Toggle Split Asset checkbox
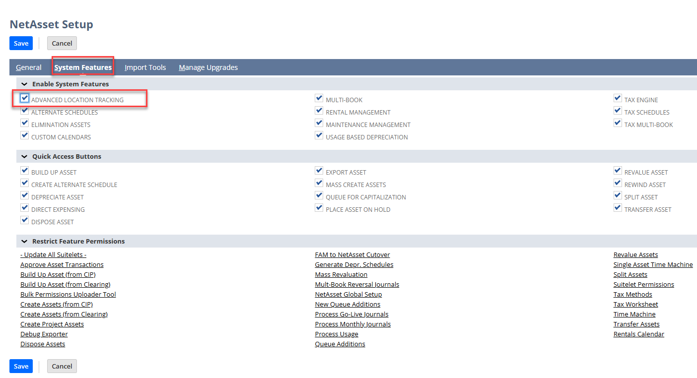This screenshot has width=697, height=378. pyautogui.click(x=618, y=195)
